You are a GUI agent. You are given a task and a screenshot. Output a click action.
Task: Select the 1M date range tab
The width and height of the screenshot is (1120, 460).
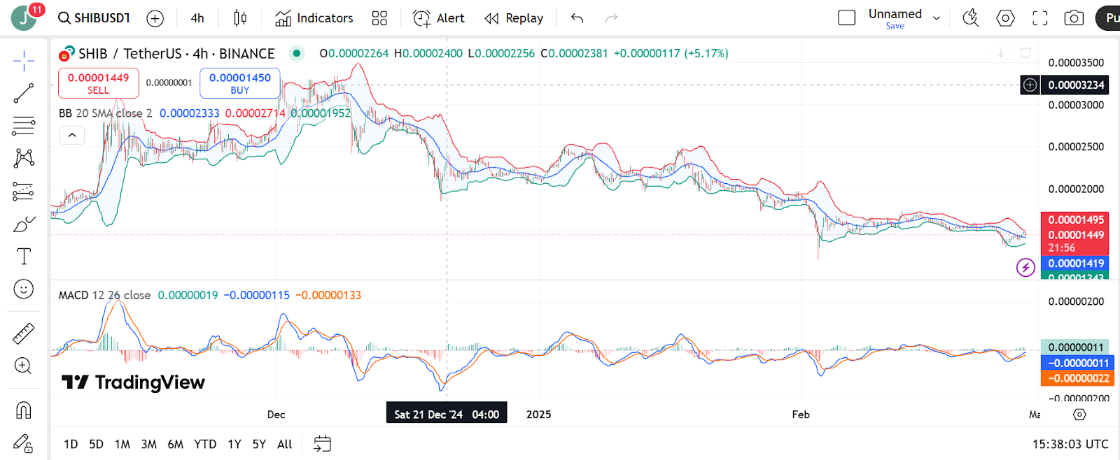click(122, 444)
